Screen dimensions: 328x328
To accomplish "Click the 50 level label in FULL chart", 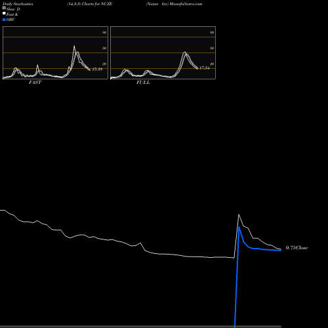I will 212,48.
